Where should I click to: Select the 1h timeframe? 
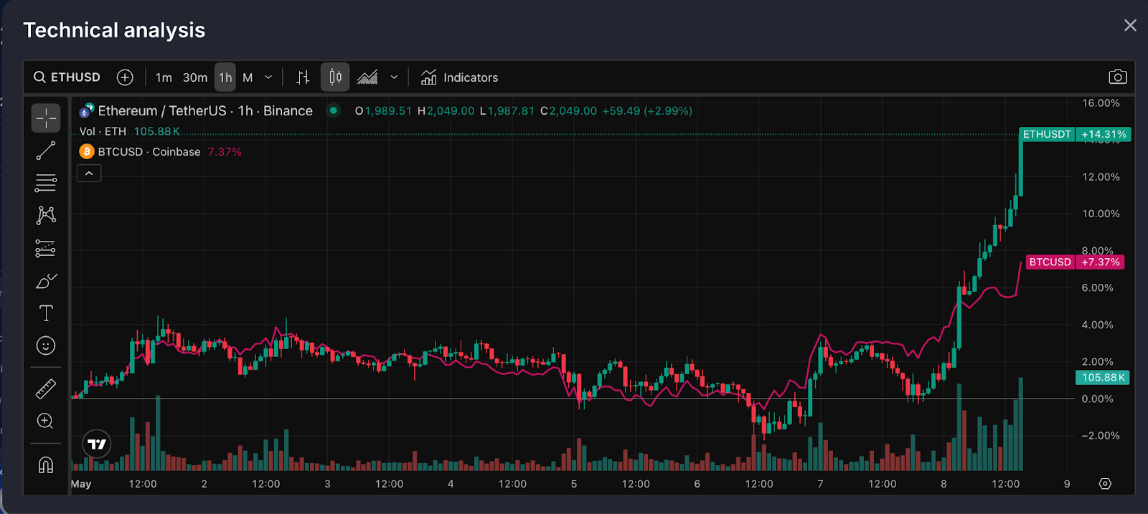225,77
